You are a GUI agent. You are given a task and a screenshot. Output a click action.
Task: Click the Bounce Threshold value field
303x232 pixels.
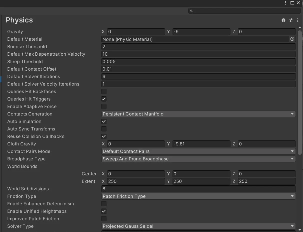tap(198, 46)
